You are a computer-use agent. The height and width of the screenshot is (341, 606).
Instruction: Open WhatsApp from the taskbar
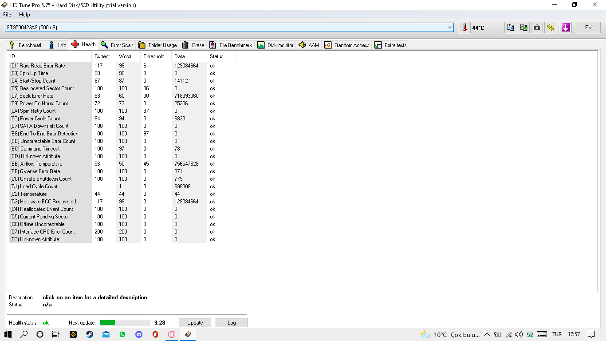click(x=122, y=334)
